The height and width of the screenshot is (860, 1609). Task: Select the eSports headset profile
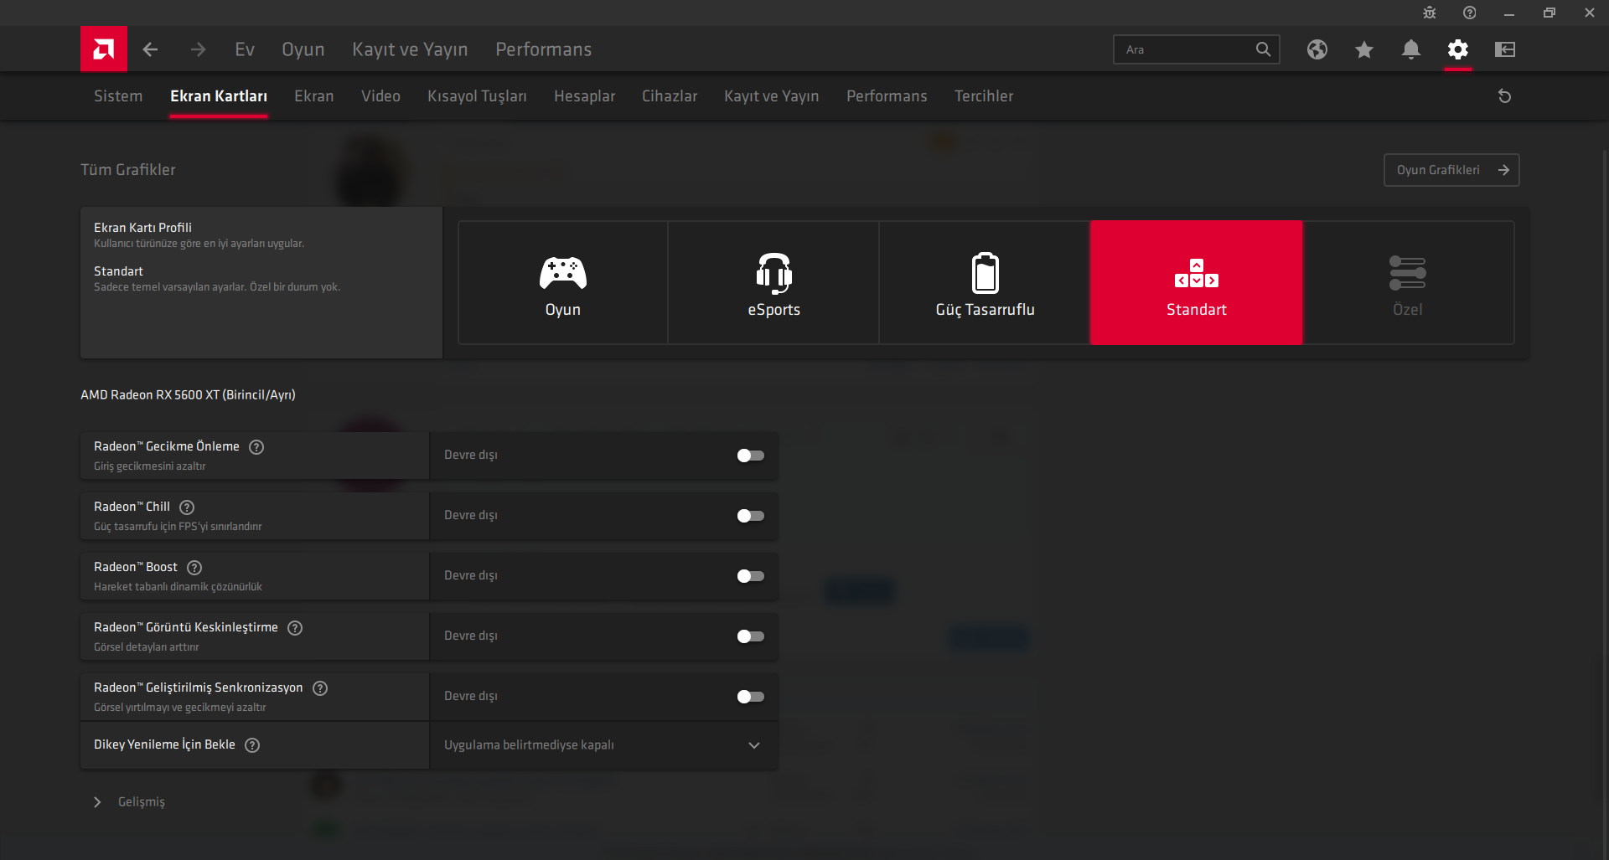click(774, 283)
